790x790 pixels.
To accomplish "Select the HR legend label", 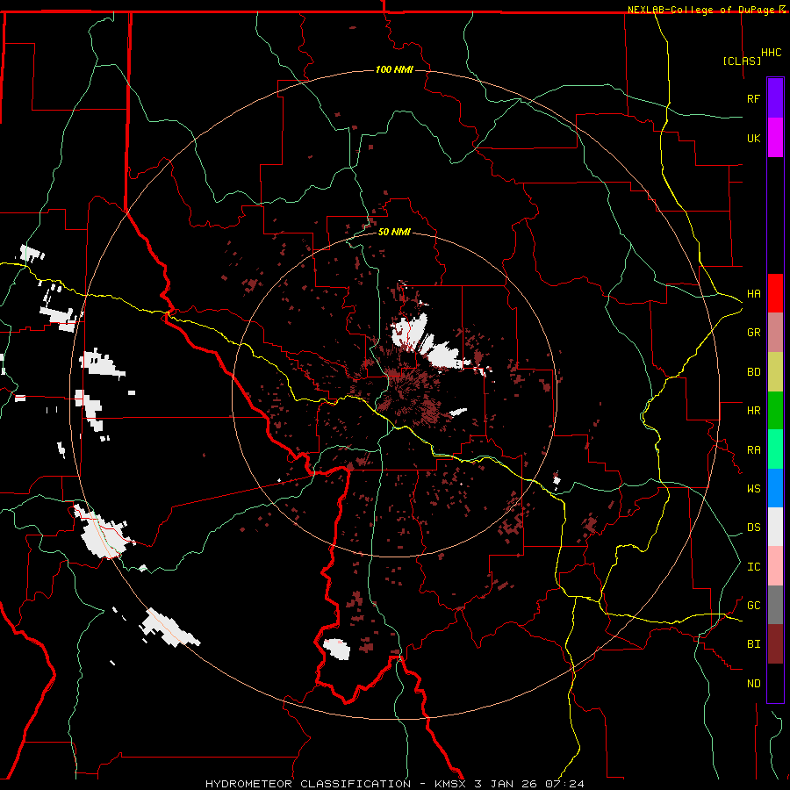I will [753, 411].
